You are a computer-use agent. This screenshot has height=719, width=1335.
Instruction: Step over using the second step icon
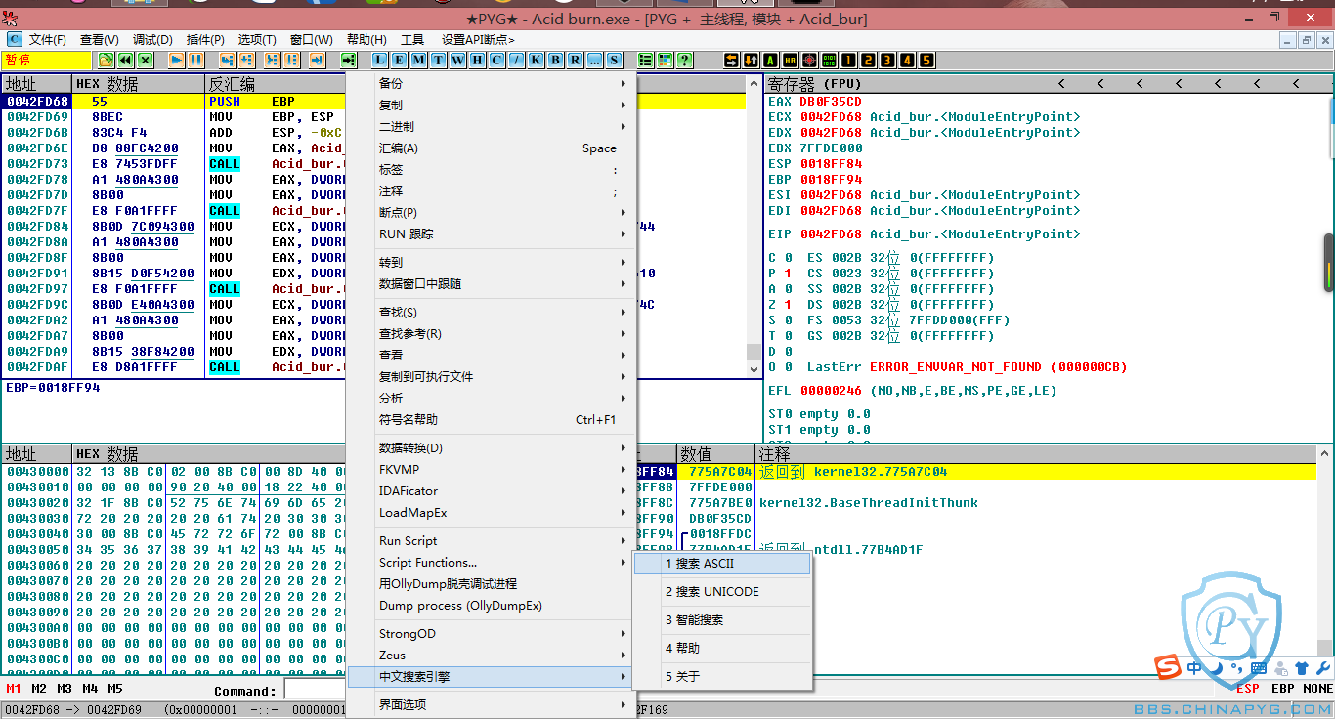coord(247,60)
